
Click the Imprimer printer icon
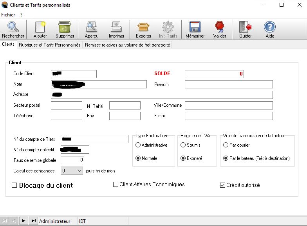pyautogui.click(x=116, y=27)
